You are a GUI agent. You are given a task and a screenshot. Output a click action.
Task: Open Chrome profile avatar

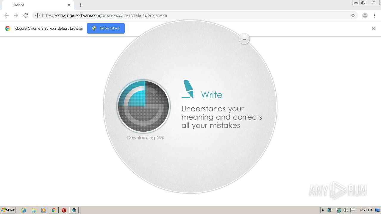365,15
